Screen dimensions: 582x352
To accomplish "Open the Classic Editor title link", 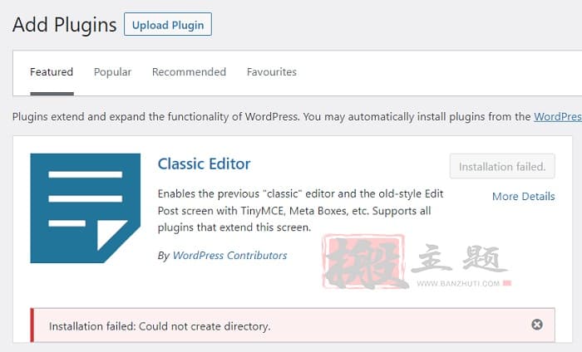I will tap(205, 164).
